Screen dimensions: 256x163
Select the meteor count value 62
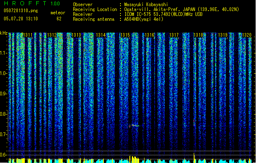pyautogui.click(x=59, y=19)
